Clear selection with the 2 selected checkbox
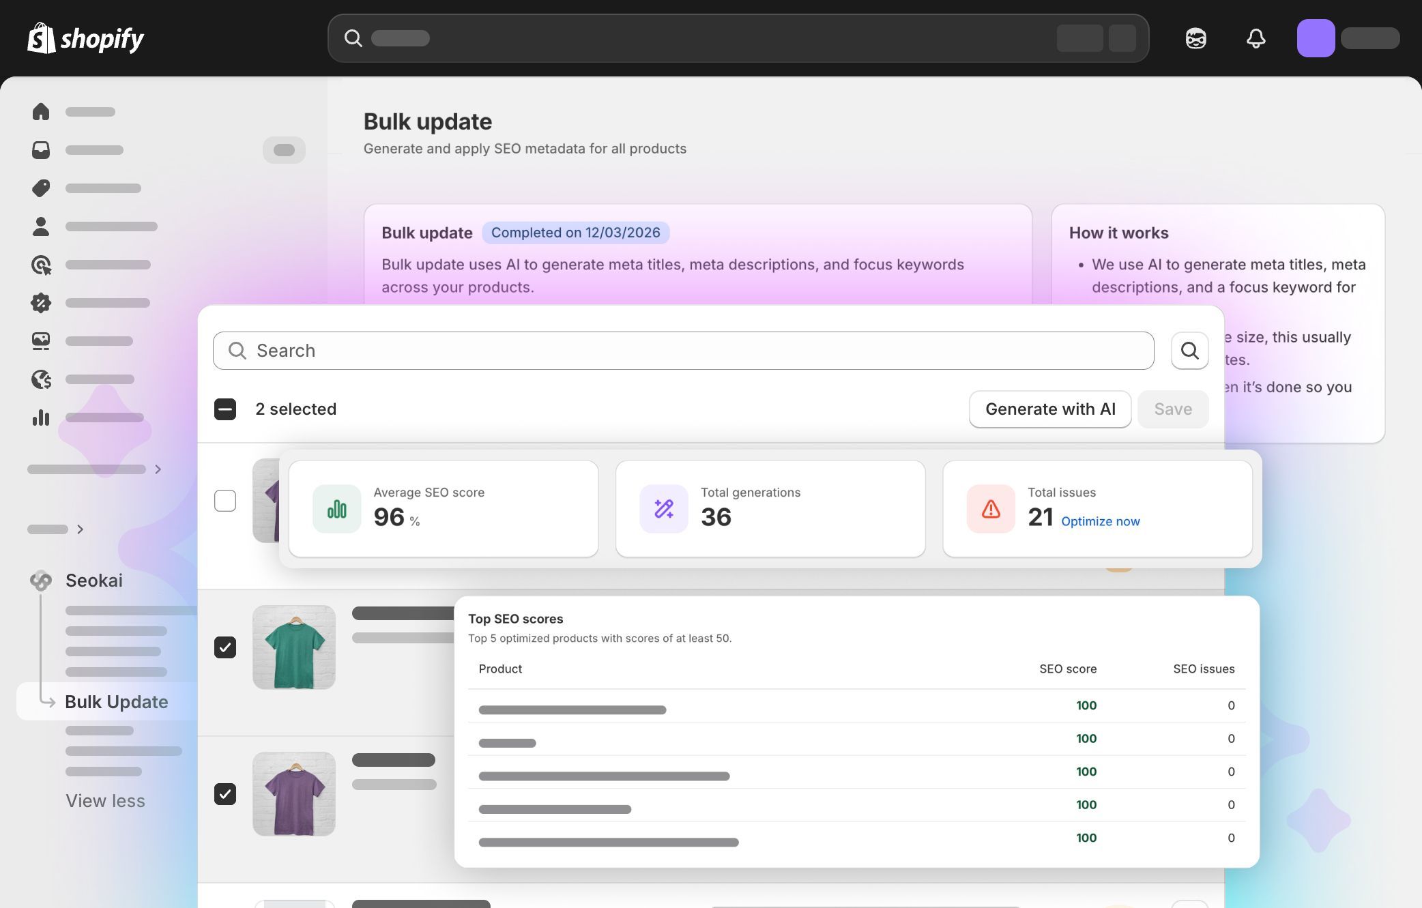1422x908 pixels. 225,409
